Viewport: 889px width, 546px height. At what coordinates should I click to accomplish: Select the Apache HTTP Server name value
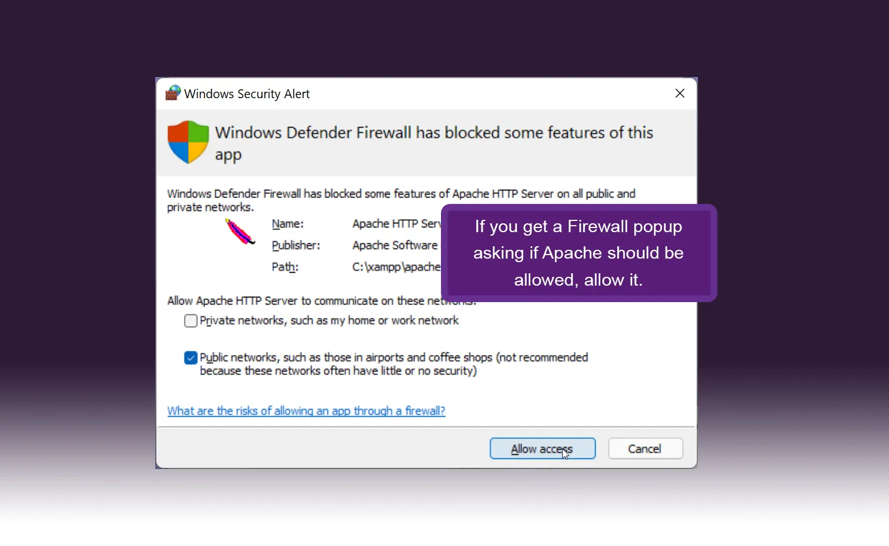pyautogui.click(x=396, y=224)
